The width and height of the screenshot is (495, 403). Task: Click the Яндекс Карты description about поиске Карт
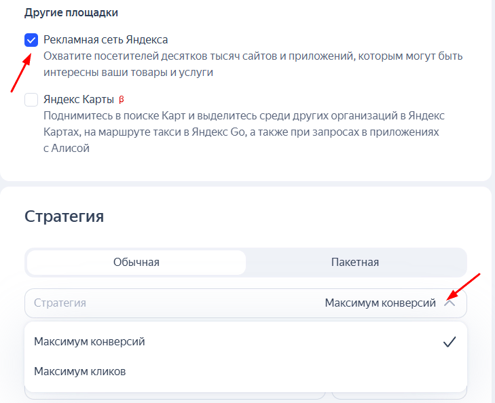(x=244, y=132)
